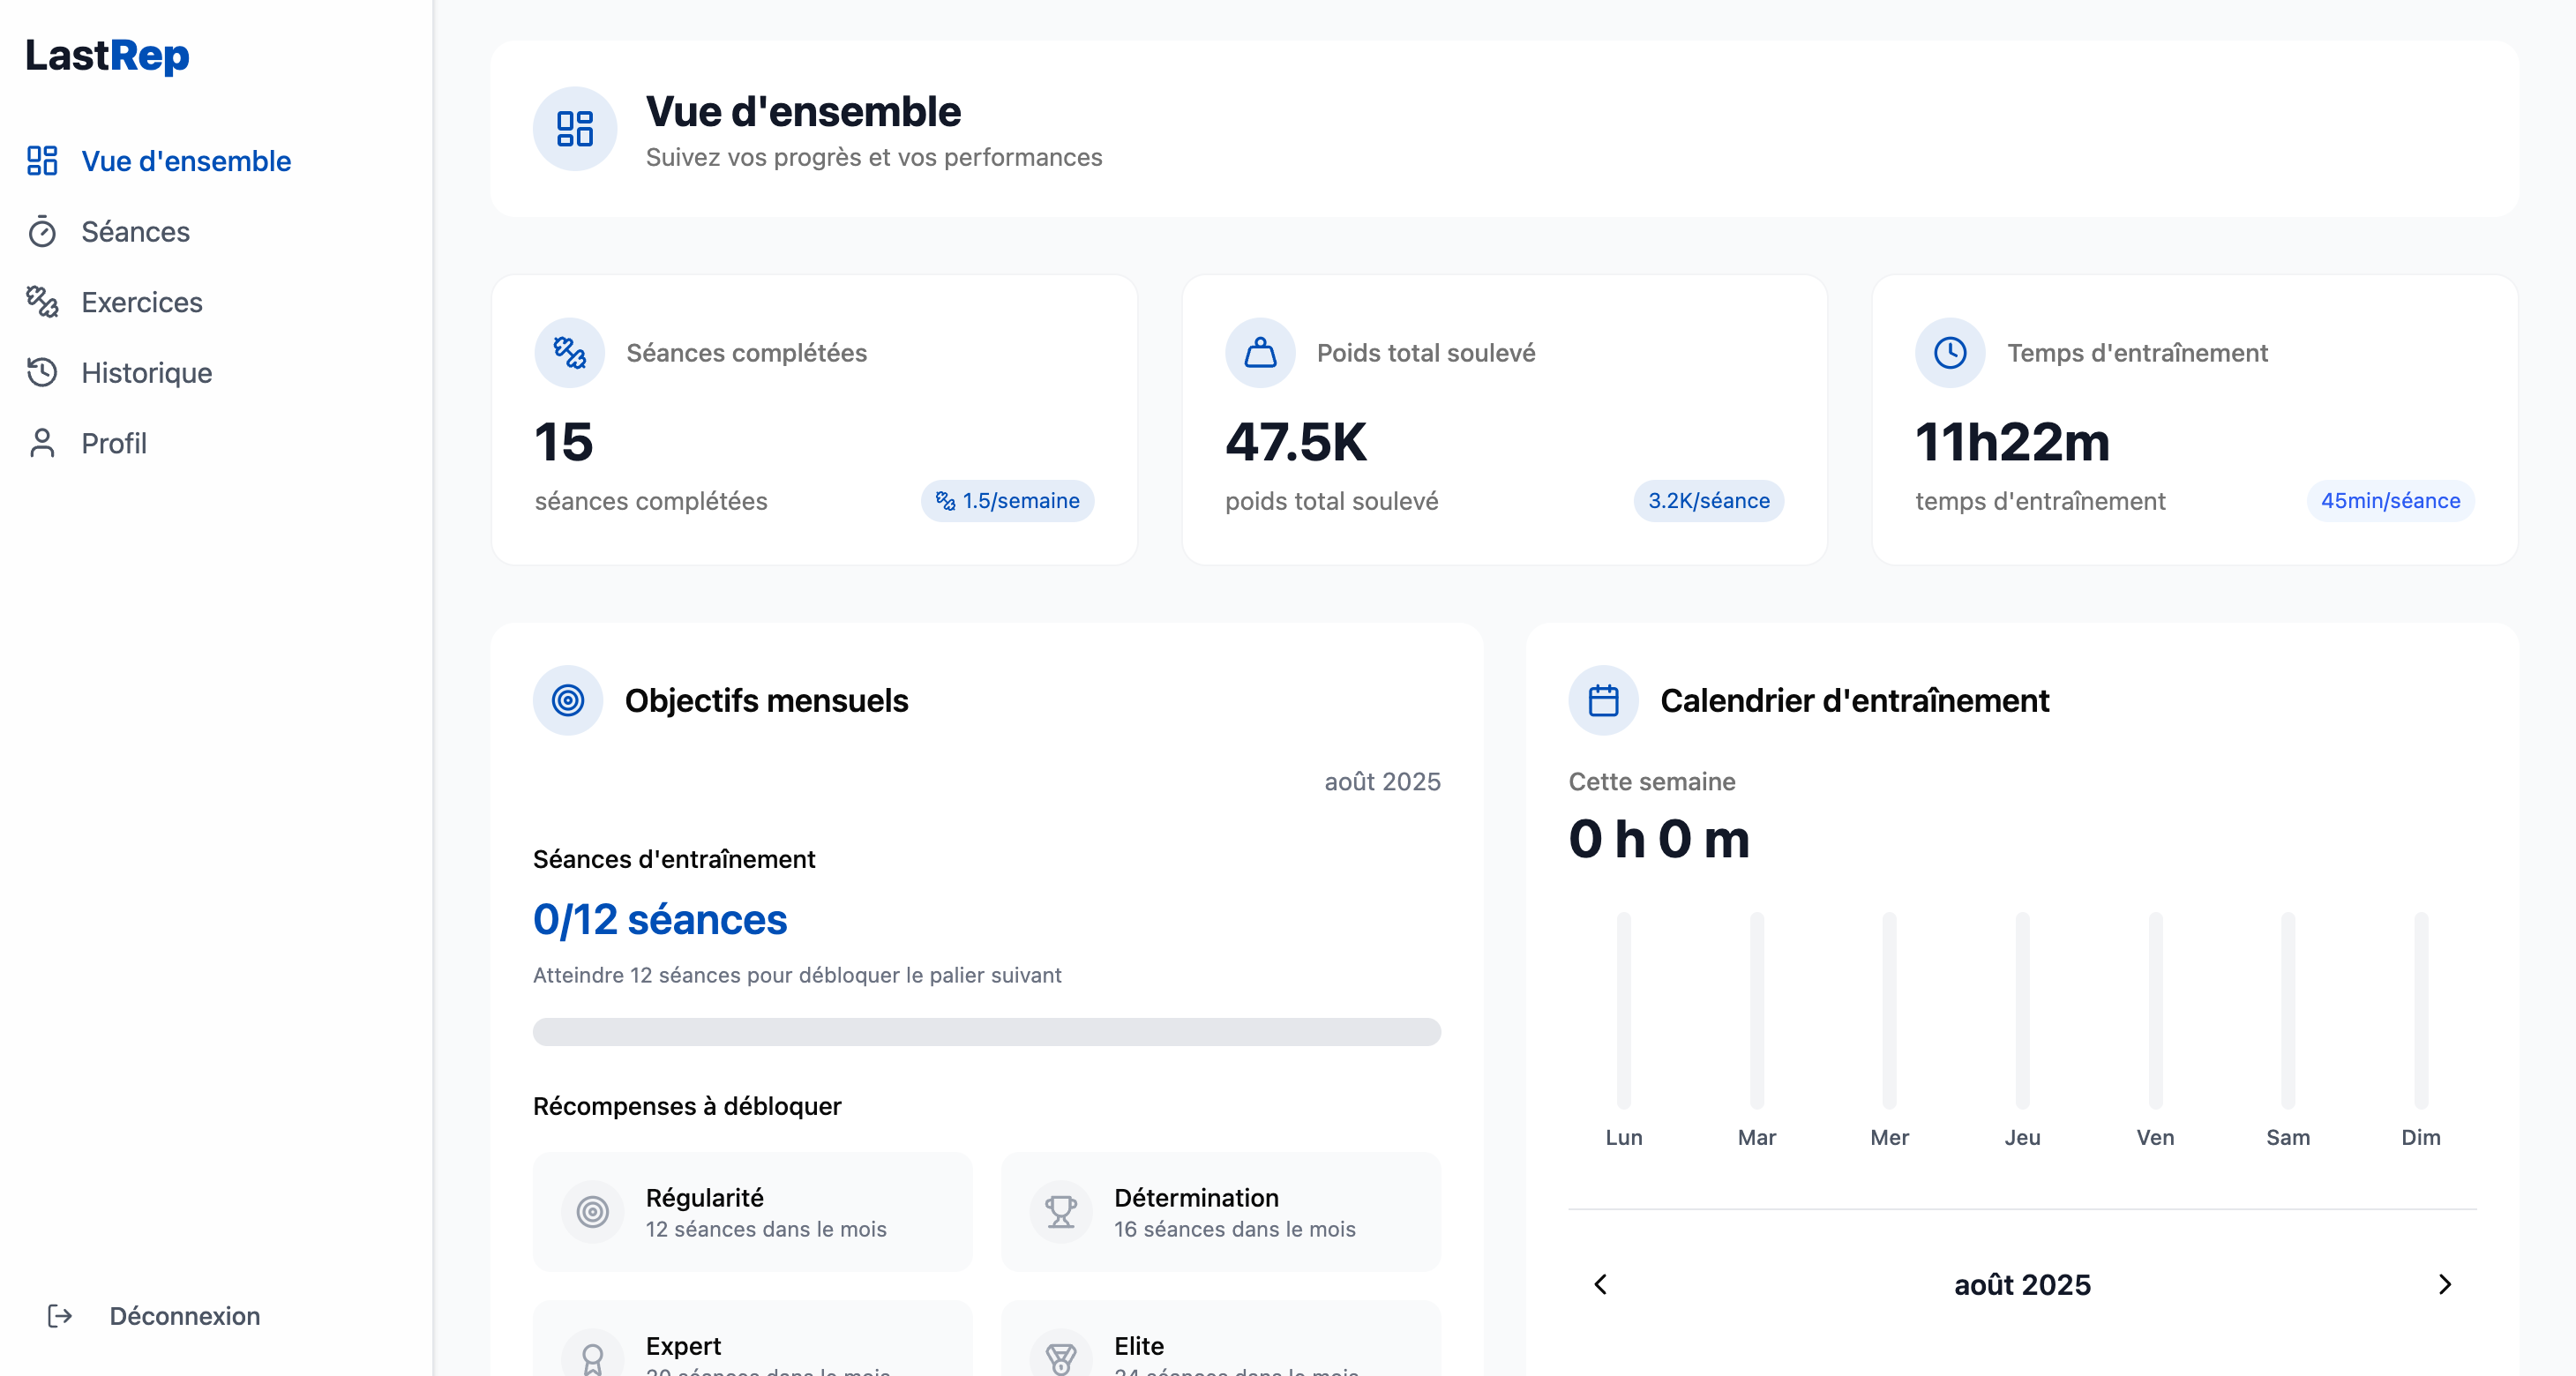Click the monthly sessions progress bar
2576x1376 pixels.
tap(986, 1032)
